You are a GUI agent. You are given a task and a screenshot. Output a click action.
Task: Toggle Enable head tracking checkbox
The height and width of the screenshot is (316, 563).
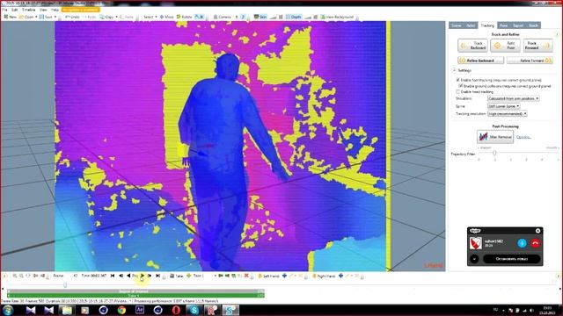click(x=457, y=91)
